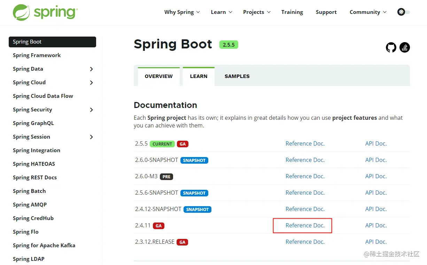Go to the Training page

click(292, 12)
